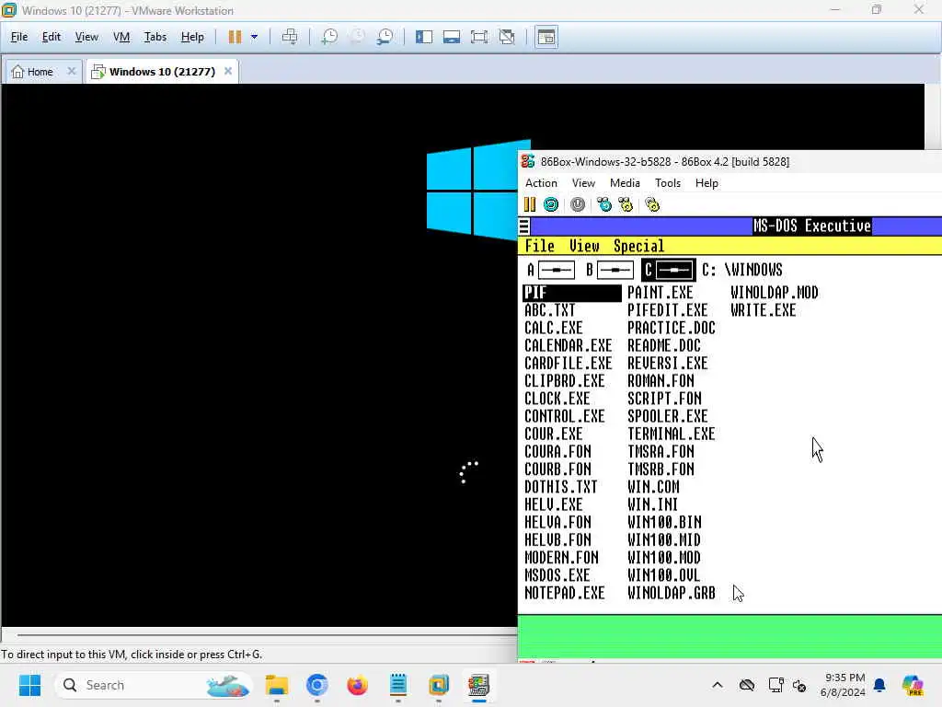Open File menu in MS-DOS Executive

(539, 246)
